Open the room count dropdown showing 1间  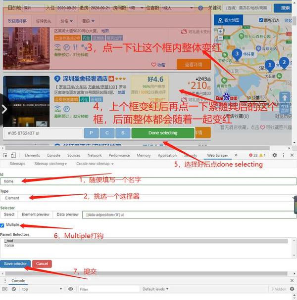[x=136, y=8]
